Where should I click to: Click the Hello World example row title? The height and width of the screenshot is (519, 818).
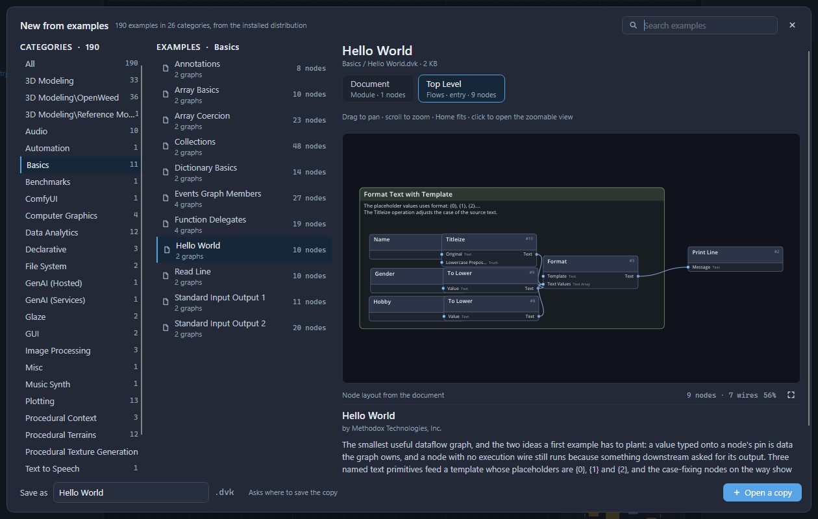pos(198,245)
